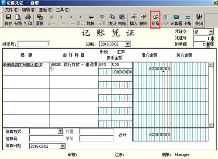This screenshot has height=159, width=218.
Task: Open the Edit (编辑) menu
Action: click(x=29, y=10)
